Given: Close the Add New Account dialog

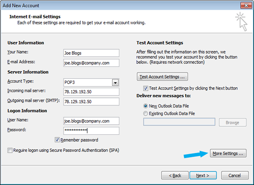Looking at the screenshot, I should 246,6.
